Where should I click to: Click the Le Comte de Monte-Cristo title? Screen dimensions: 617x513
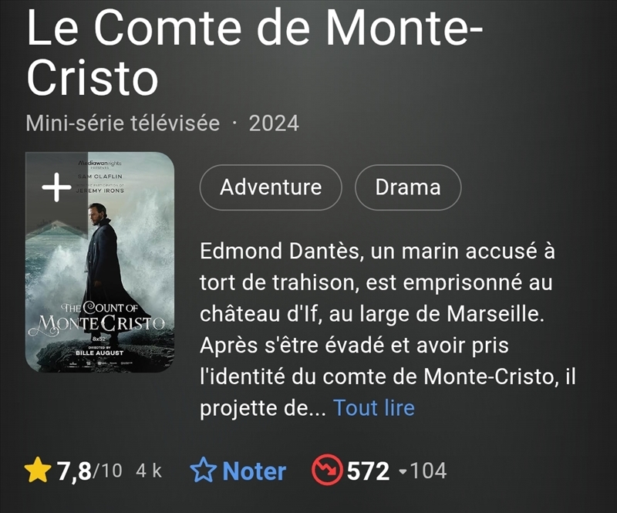tap(255, 53)
